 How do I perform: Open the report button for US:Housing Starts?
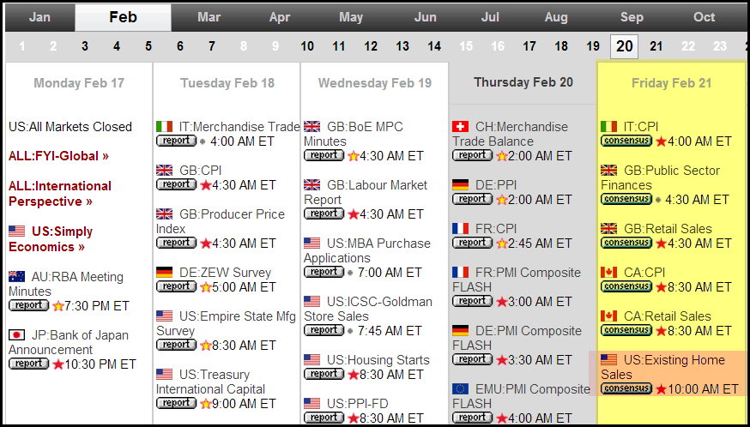(x=324, y=374)
